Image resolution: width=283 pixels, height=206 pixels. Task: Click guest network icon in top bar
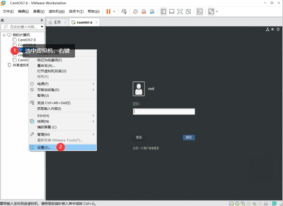coord(268,29)
